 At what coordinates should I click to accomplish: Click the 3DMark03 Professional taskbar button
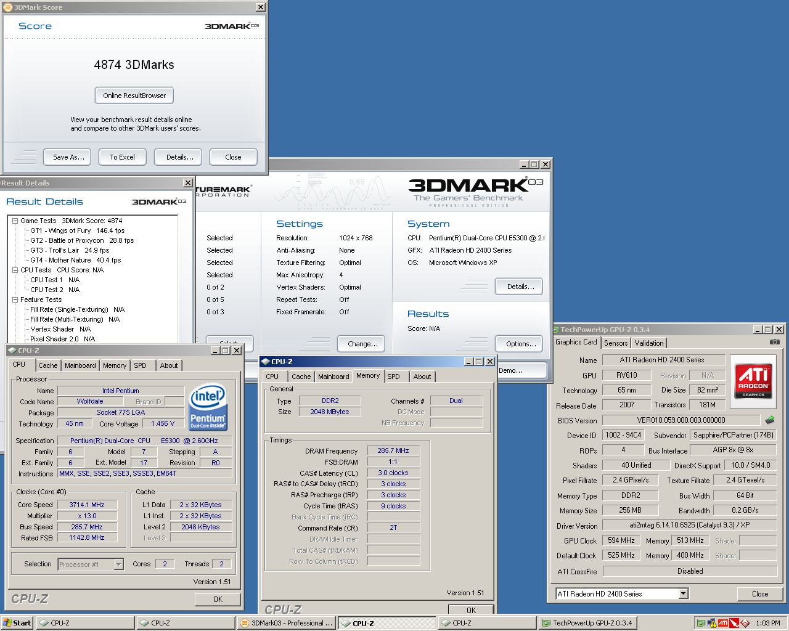[x=287, y=623]
